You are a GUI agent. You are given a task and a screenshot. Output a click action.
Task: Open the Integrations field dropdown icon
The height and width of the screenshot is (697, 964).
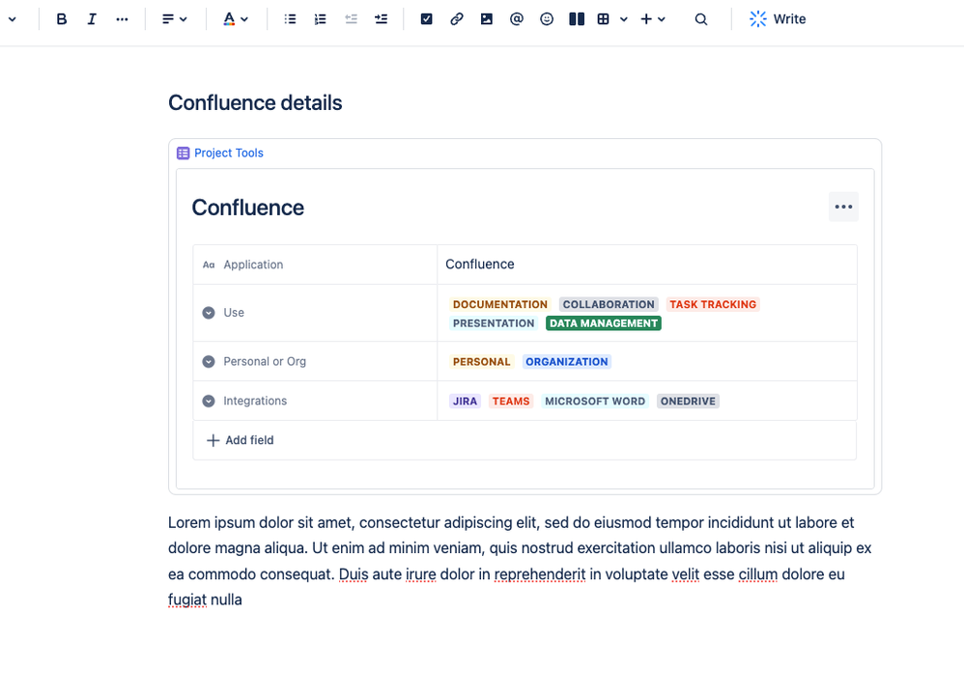[x=209, y=401]
